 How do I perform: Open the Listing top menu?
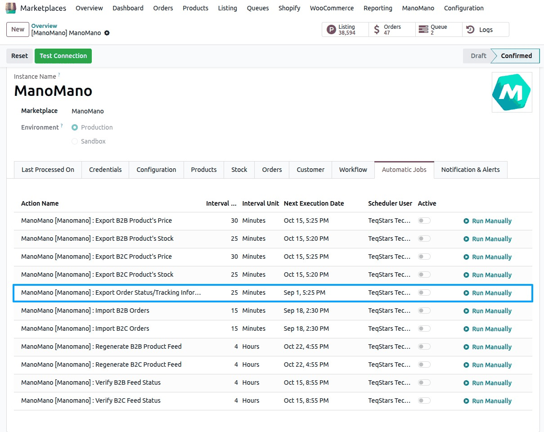click(x=227, y=8)
